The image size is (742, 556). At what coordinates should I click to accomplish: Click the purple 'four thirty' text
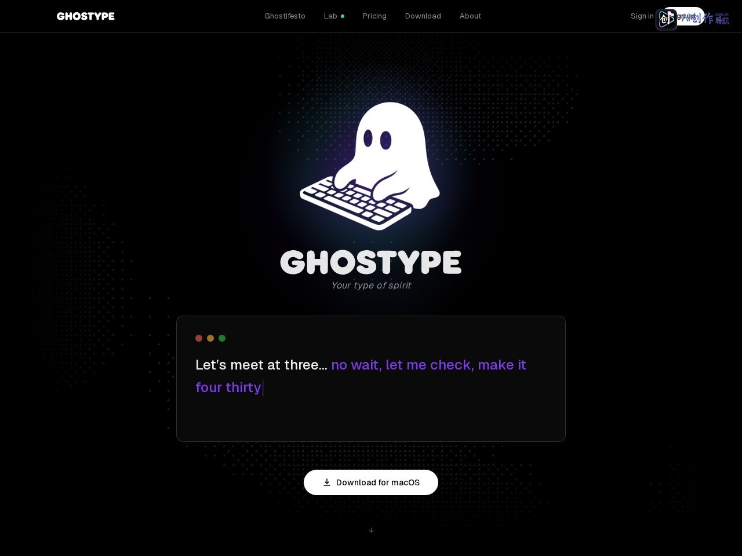click(x=228, y=387)
